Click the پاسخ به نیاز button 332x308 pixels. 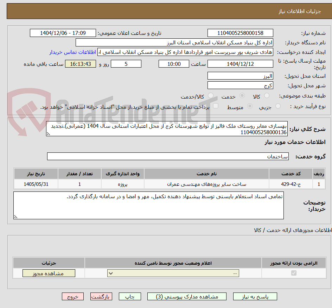tap(255, 296)
